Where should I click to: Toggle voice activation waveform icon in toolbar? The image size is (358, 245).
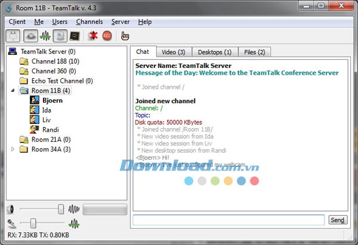[45, 36]
